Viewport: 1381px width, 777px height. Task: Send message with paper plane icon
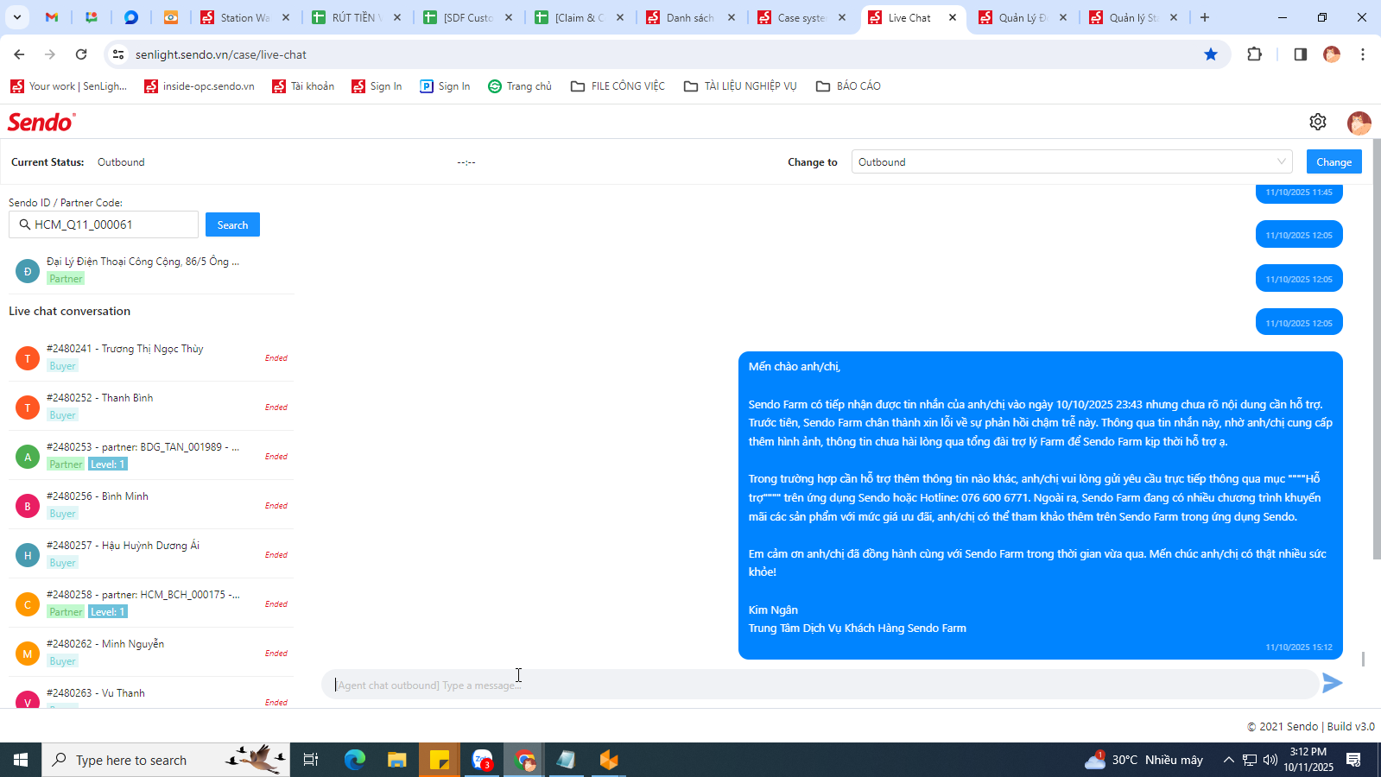point(1333,683)
